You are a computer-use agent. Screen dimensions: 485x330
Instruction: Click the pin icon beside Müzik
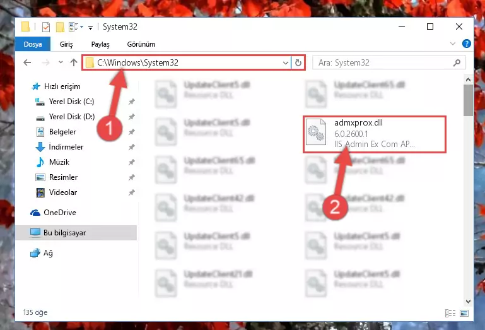pyautogui.click(x=132, y=162)
